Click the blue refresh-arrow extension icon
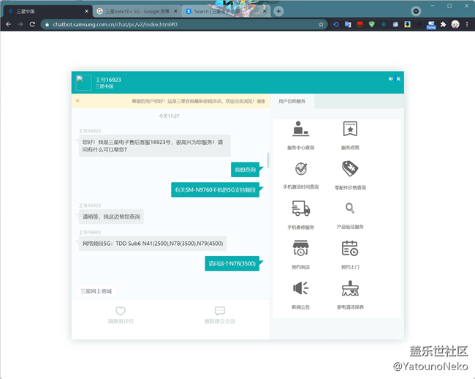 pos(336,24)
